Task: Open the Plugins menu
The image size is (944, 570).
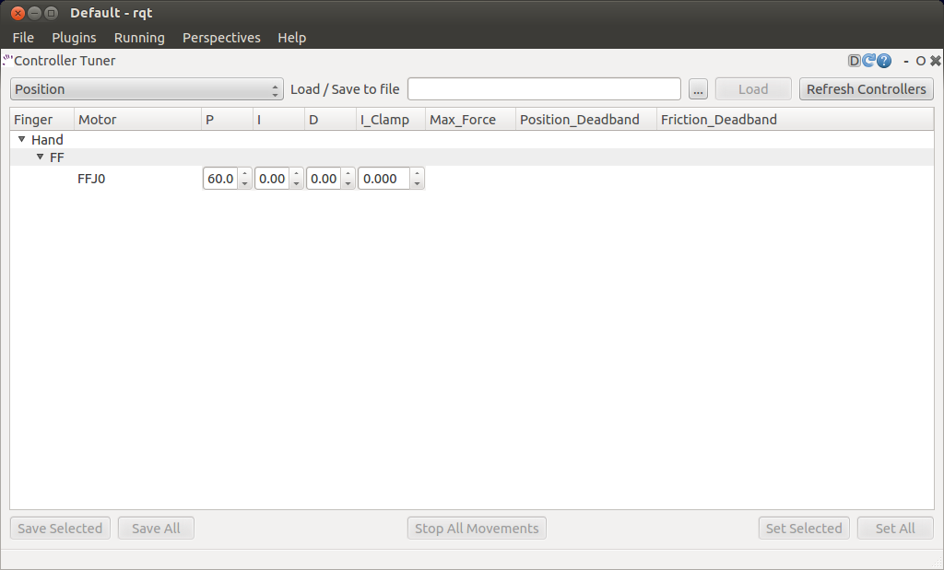Action: click(x=74, y=38)
